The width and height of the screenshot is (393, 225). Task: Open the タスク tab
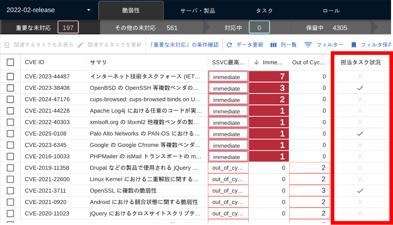tap(265, 10)
